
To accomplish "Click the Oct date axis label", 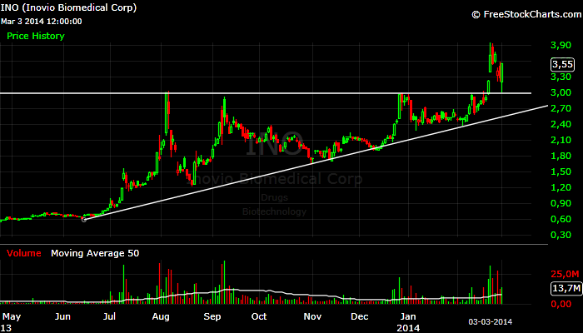I will point(259,316).
